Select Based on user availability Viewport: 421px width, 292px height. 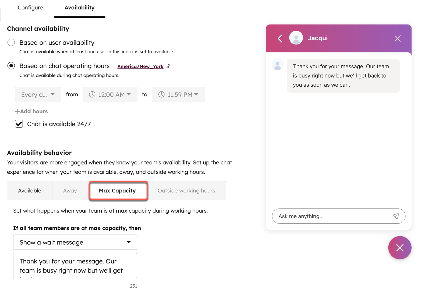[x=11, y=43]
